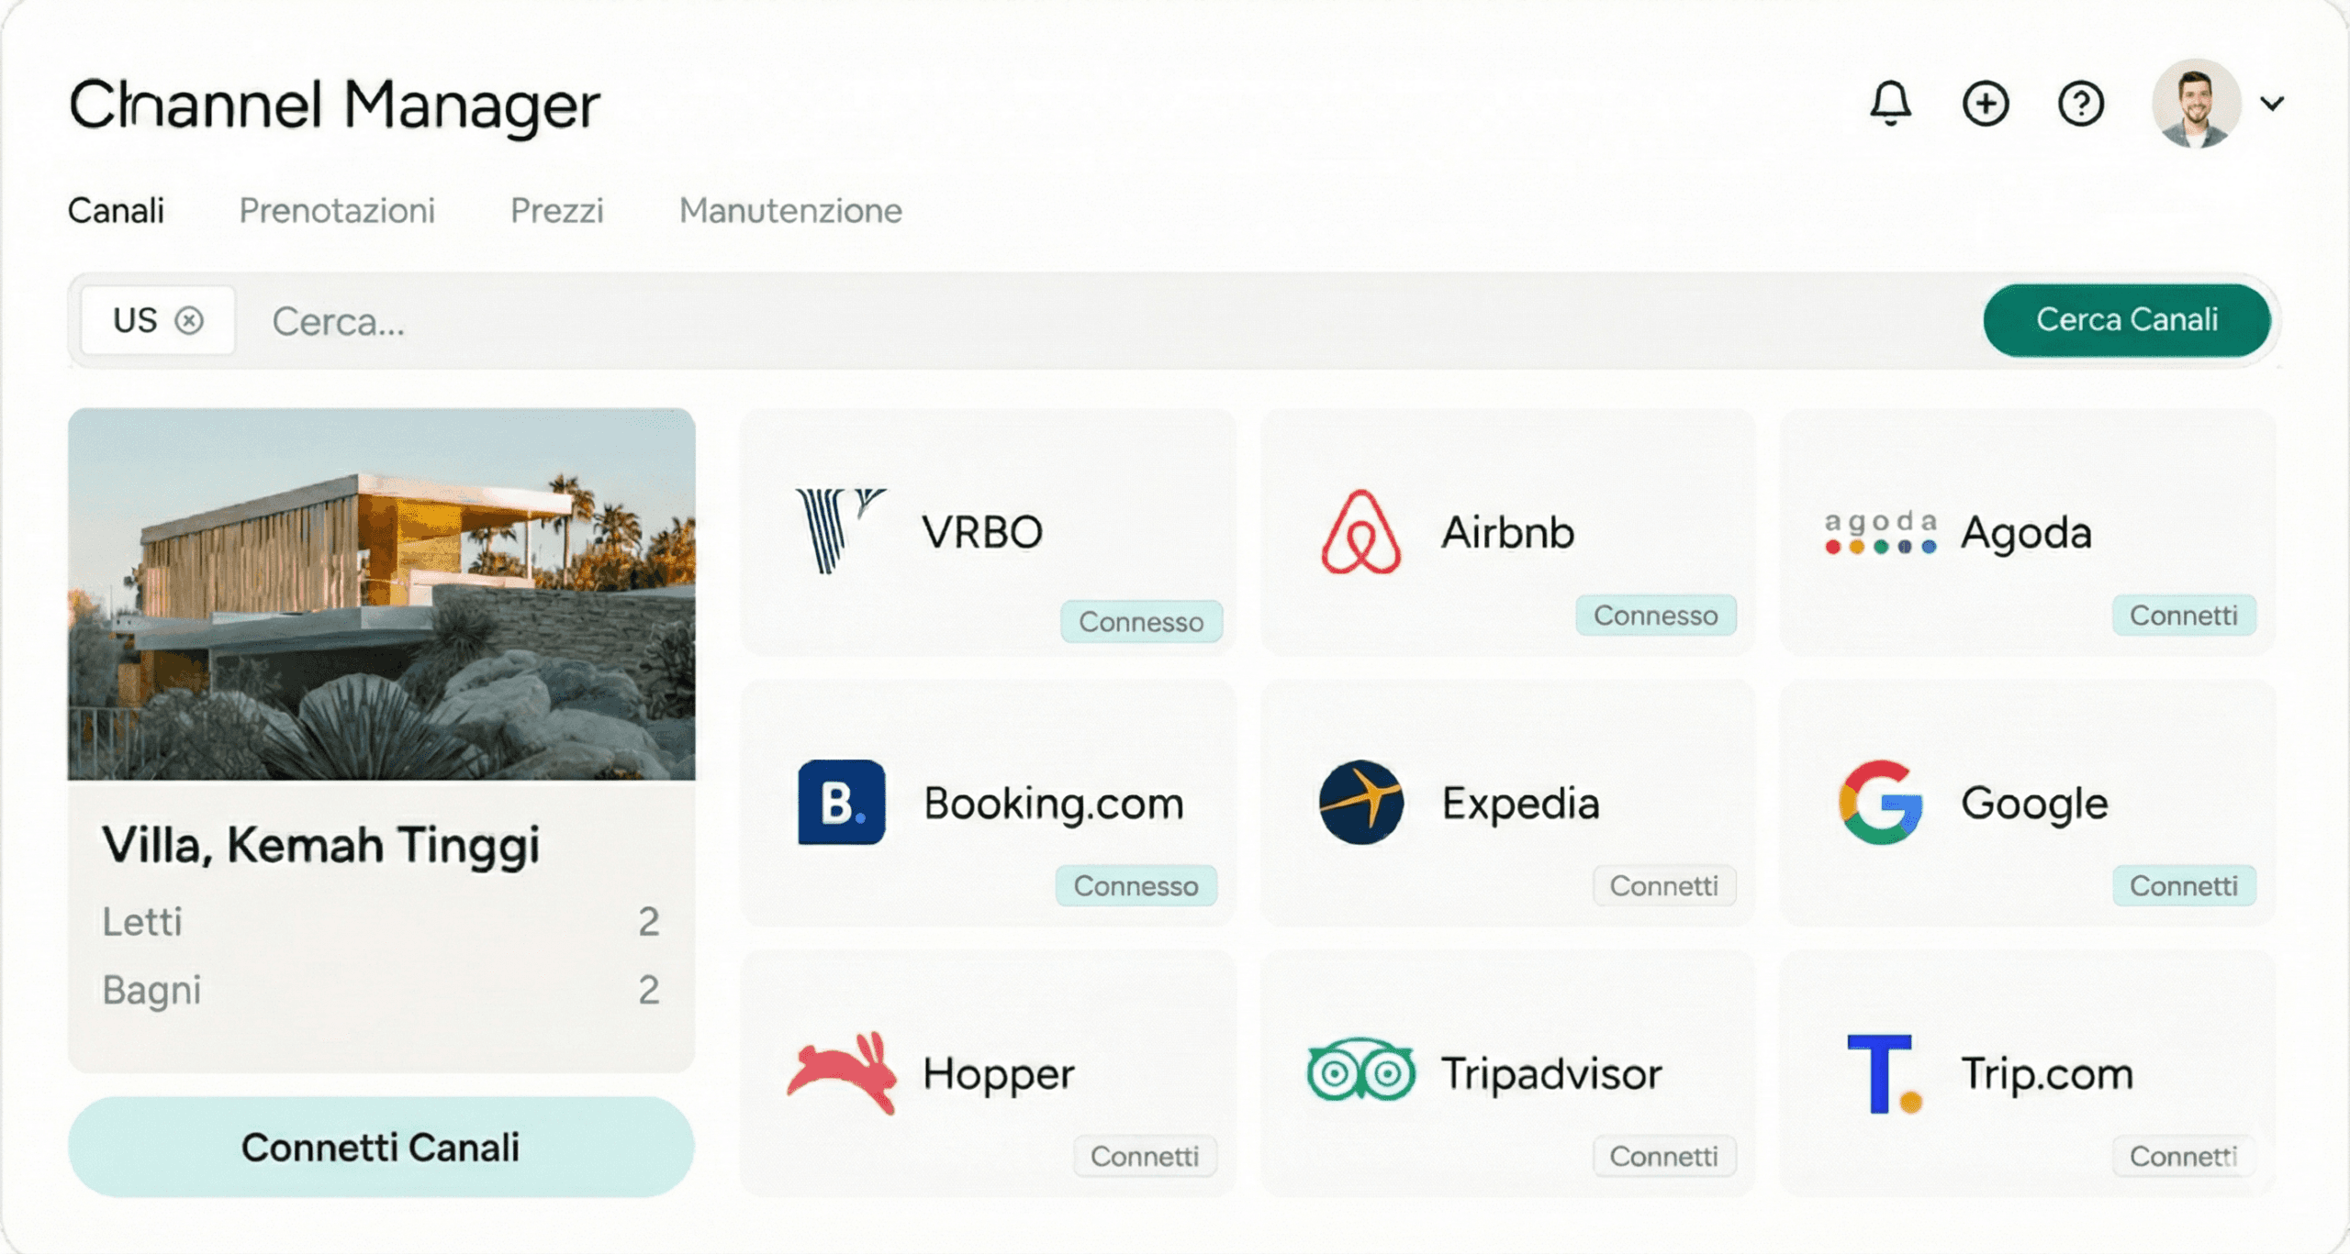Open the Manutenzione tab

(x=789, y=211)
